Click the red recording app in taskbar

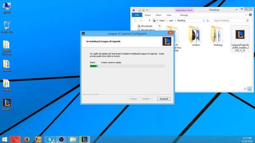coord(15,139)
